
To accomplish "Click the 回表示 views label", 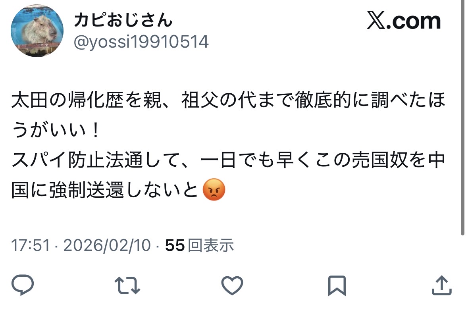I will pos(211,245).
